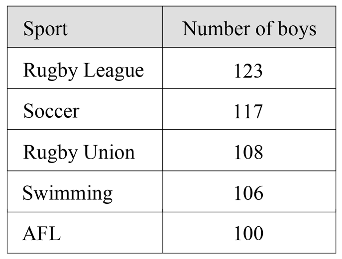Click the word Union in third row
The height and width of the screenshot is (259, 342).
tap(110, 152)
